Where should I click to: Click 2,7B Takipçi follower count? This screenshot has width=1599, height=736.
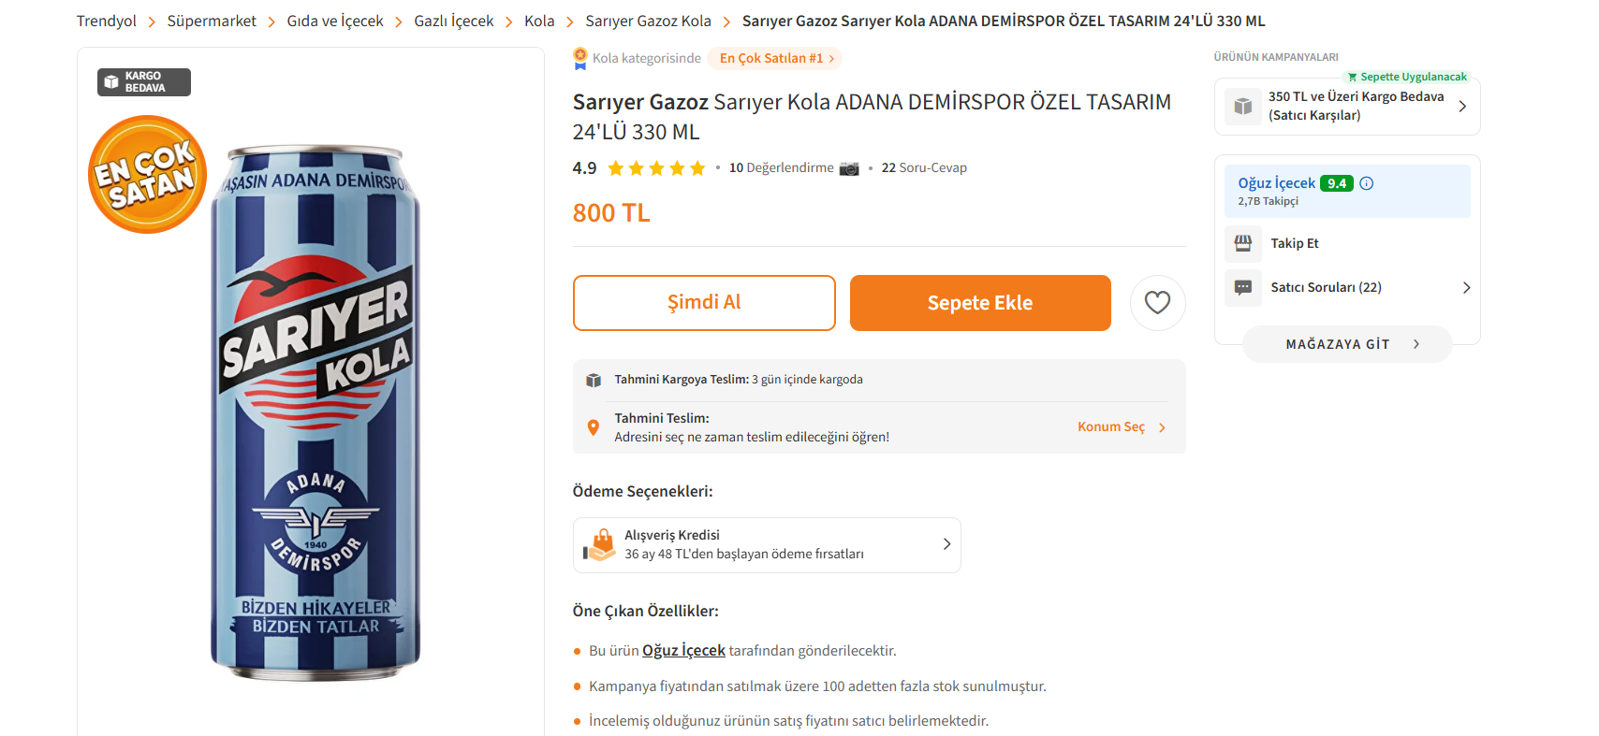(x=1268, y=201)
